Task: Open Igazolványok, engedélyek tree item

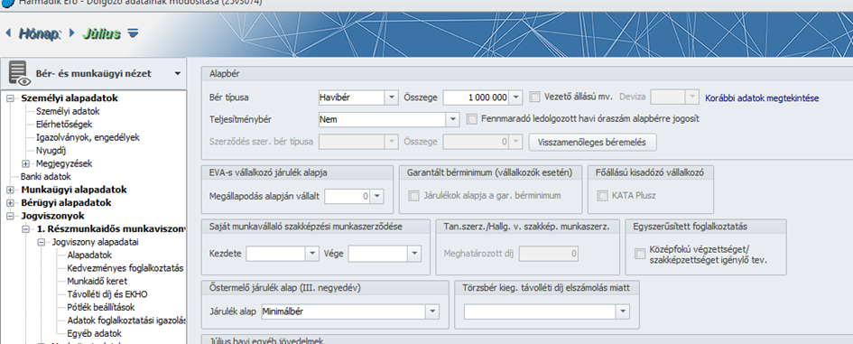Action: [88, 137]
